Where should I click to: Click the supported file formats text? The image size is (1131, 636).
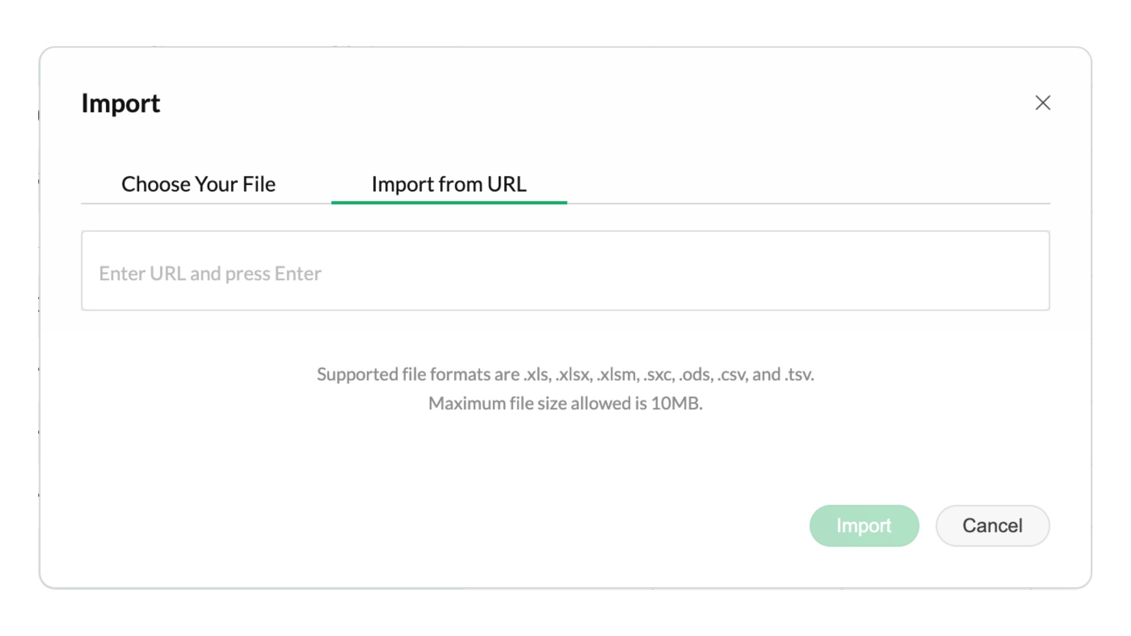point(565,375)
